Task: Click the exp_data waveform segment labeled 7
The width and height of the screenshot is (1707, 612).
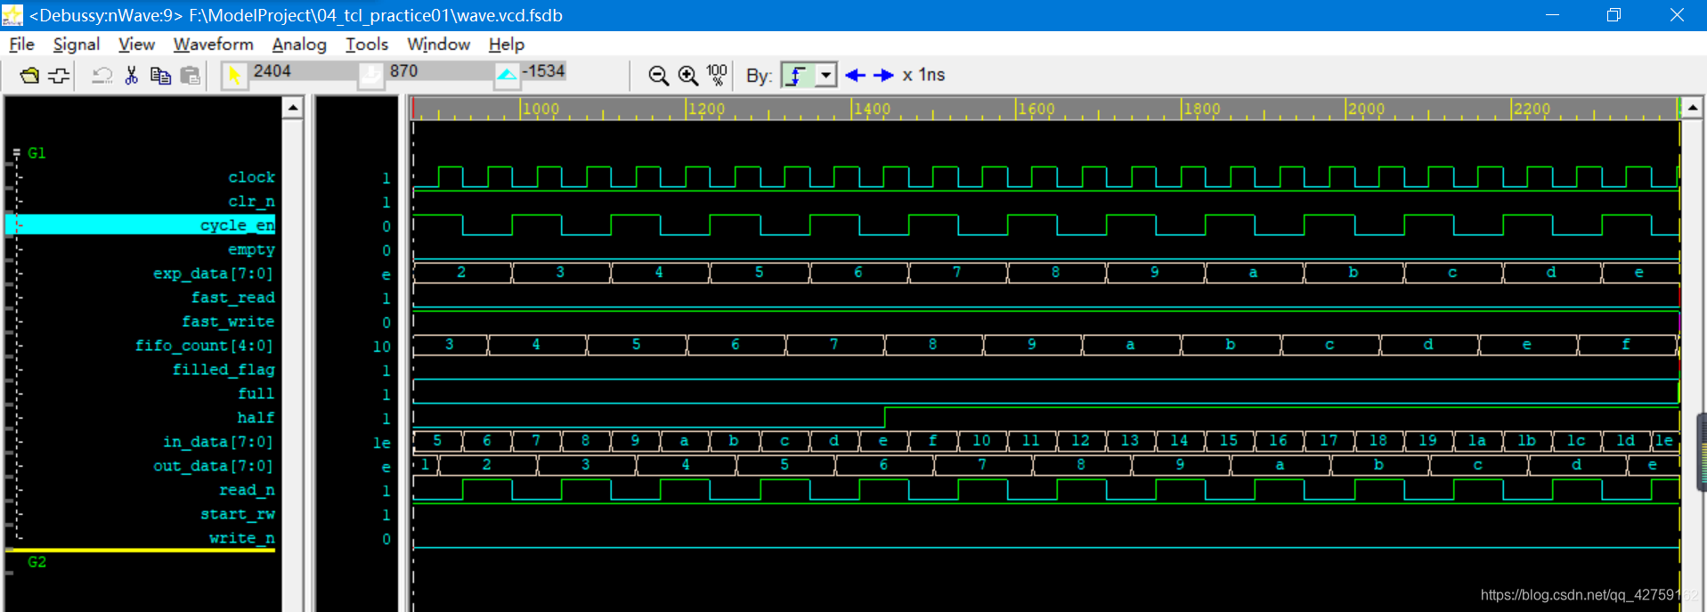Action: pos(957,273)
